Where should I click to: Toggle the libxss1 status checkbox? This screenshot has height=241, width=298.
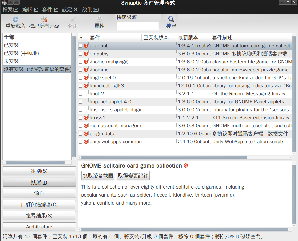pyautogui.click(x=81, y=118)
